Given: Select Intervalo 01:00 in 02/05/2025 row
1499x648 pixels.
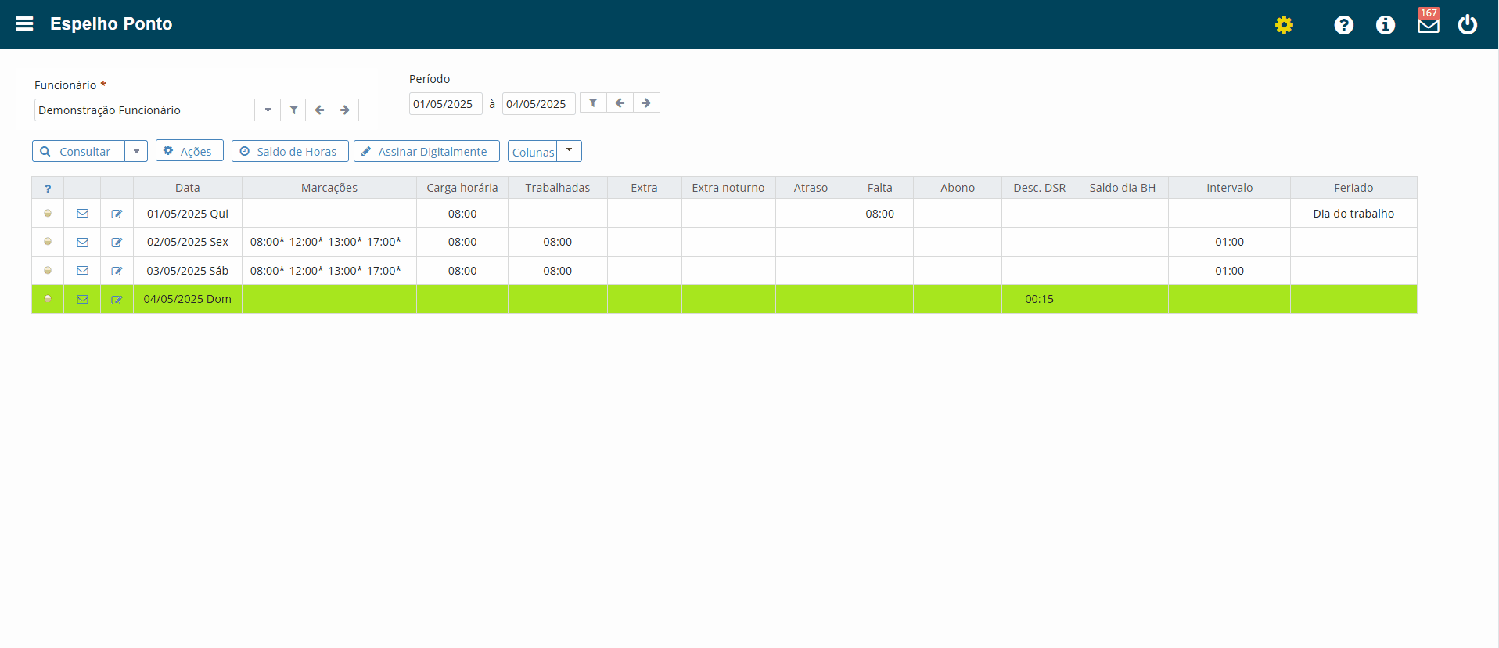Looking at the screenshot, I should point(1230,242).
